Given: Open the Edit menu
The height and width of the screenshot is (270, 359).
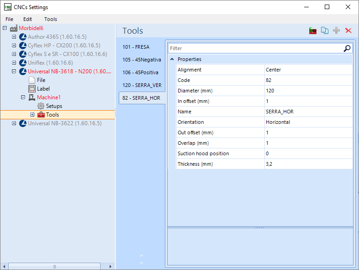Looking at the screenshot, I should click(27, 19).
